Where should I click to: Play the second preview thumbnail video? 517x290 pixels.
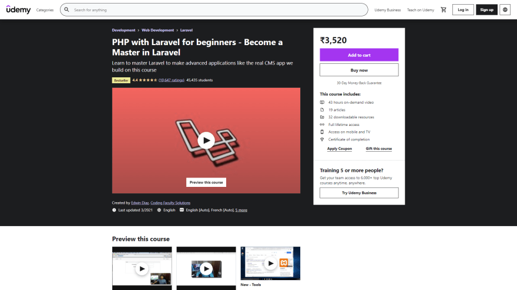(206, 269)
